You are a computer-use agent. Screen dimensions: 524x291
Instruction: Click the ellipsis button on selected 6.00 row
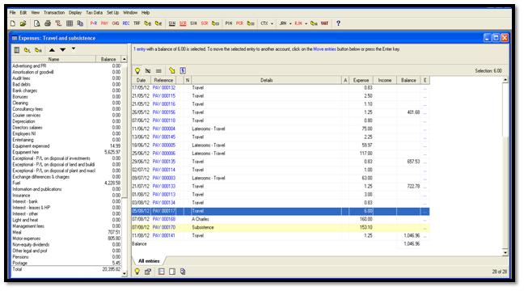(x=425, y=211)
